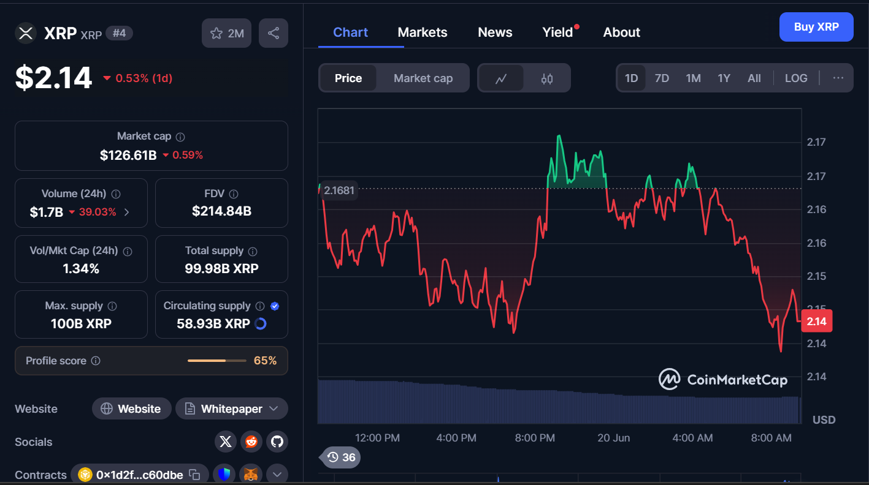Viewport: 869px width, 485px height.
Task: Click the Profile score info icon
Action: pyautogui.click(x=96, y=361)
